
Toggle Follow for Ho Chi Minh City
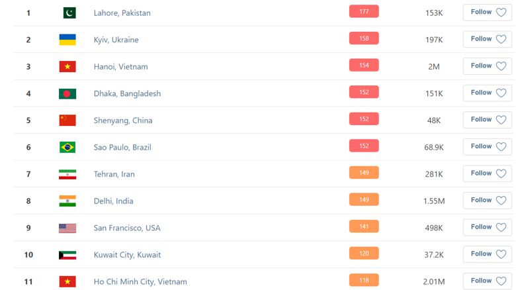pyautogui.click(x=487, y=281)
